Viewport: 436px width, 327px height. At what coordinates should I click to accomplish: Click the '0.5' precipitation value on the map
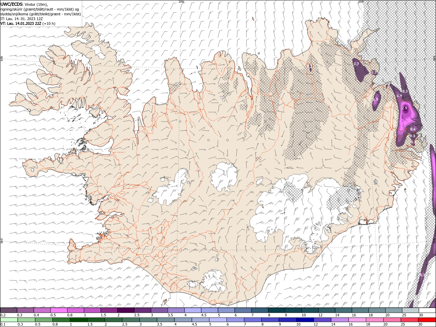(x=376, y=99)
